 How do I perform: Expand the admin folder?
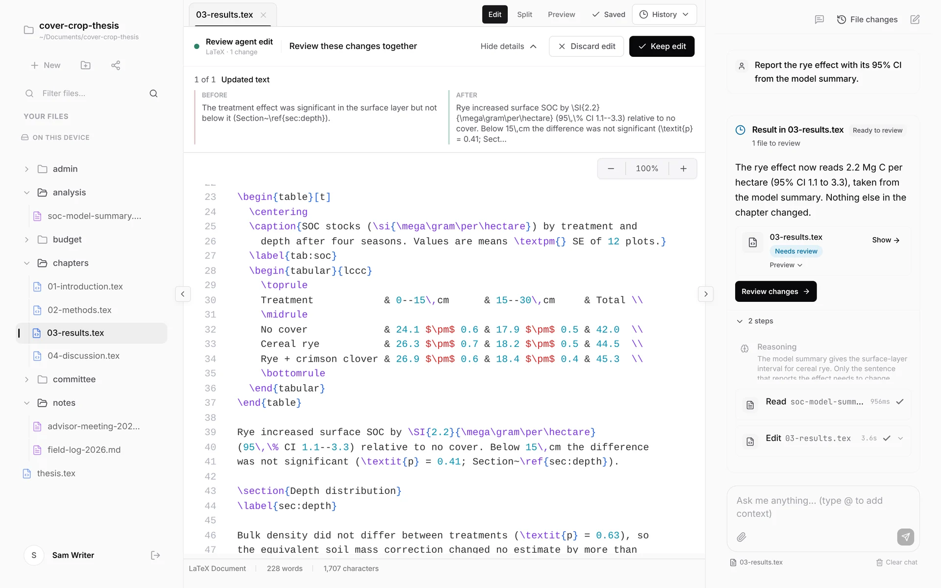[26, 169]
